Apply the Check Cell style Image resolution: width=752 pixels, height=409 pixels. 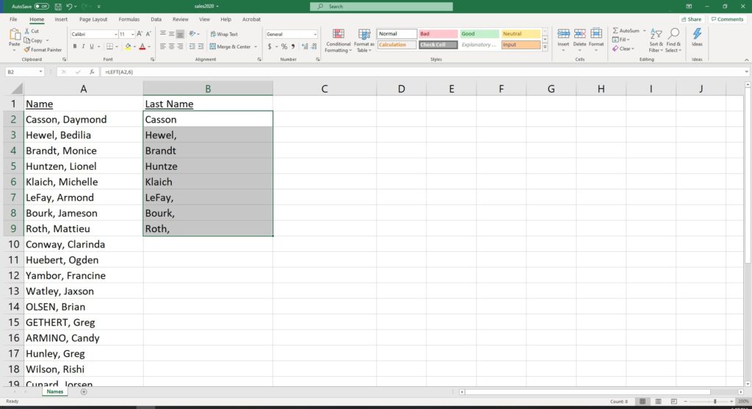438,45
